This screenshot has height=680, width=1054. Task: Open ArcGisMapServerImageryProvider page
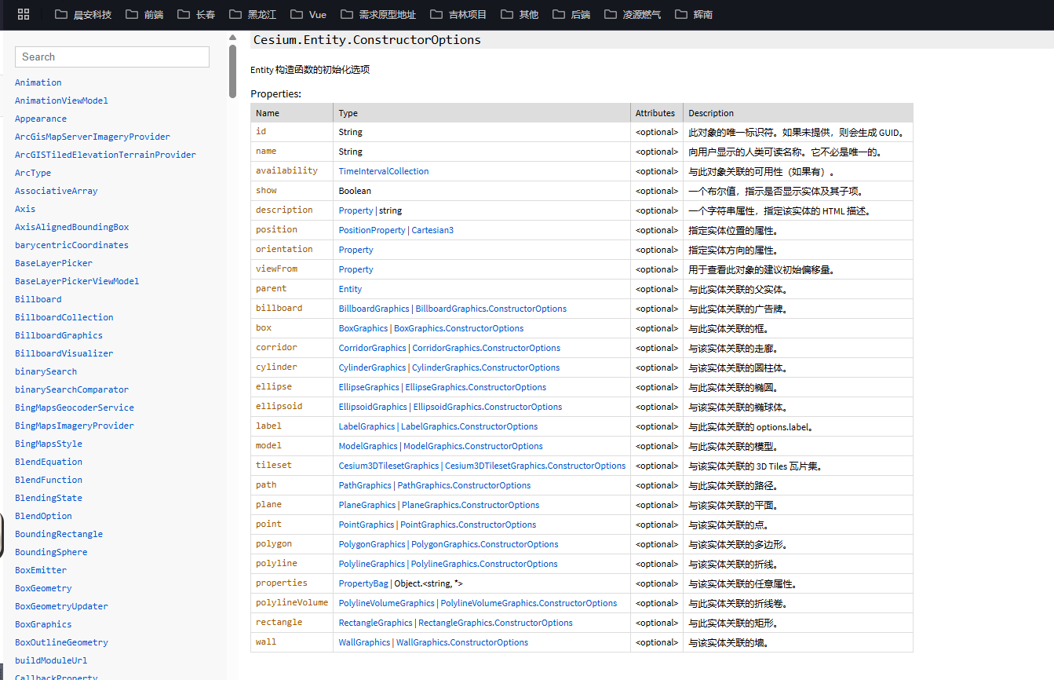click(x=93, y=137)
